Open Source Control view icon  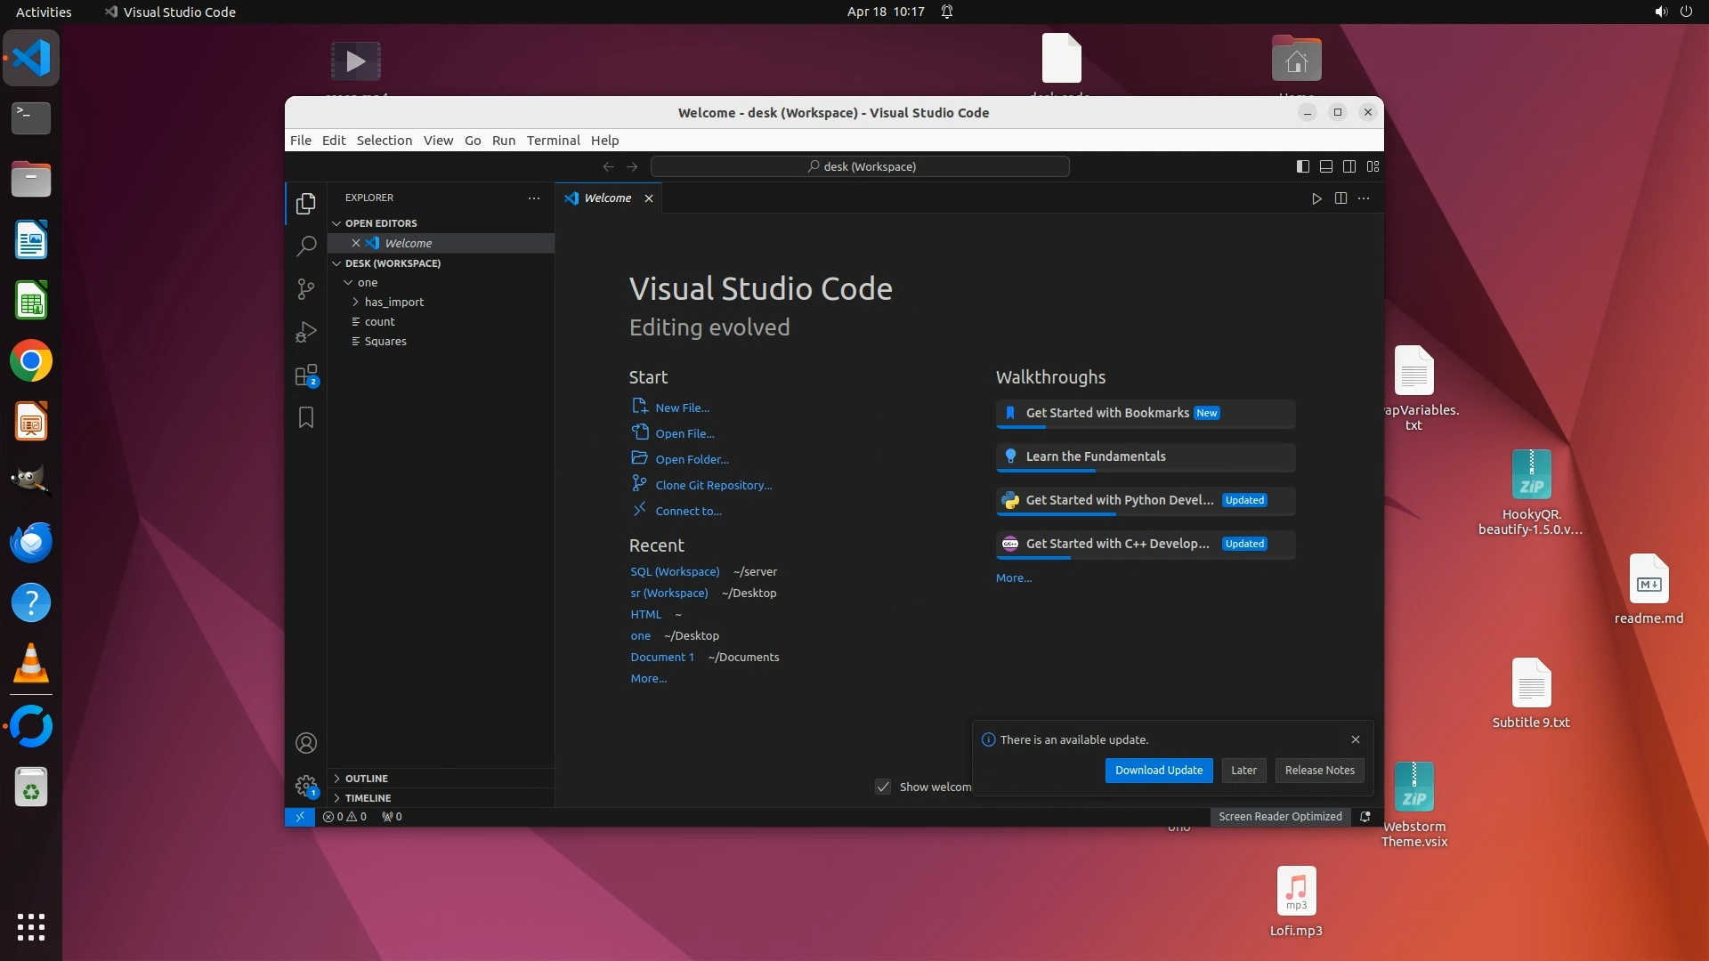click(x=306, y=288)
